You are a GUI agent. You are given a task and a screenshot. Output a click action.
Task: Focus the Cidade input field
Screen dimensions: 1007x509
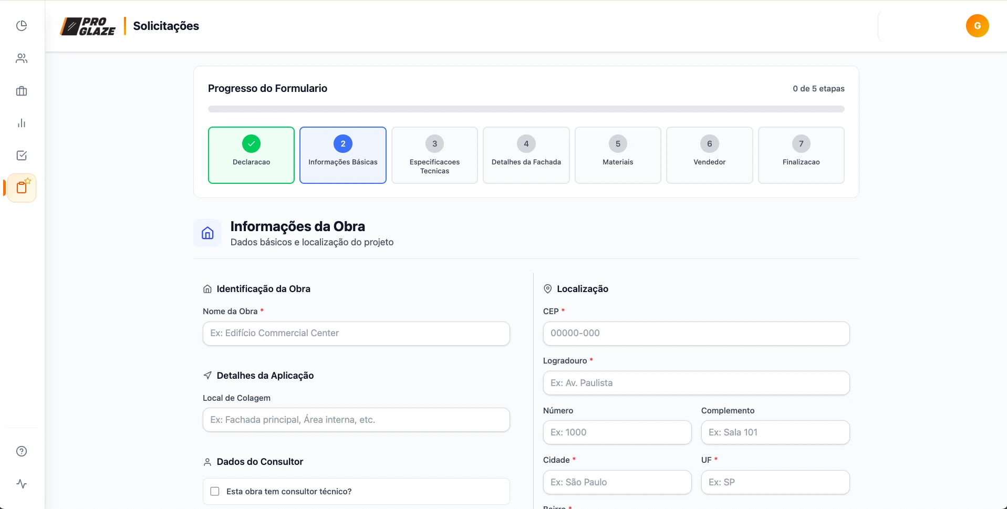click(x=617, y=482)
